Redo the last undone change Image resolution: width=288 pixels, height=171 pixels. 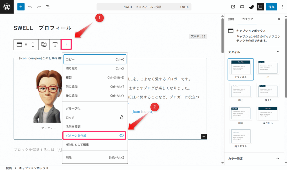[39, 7]
